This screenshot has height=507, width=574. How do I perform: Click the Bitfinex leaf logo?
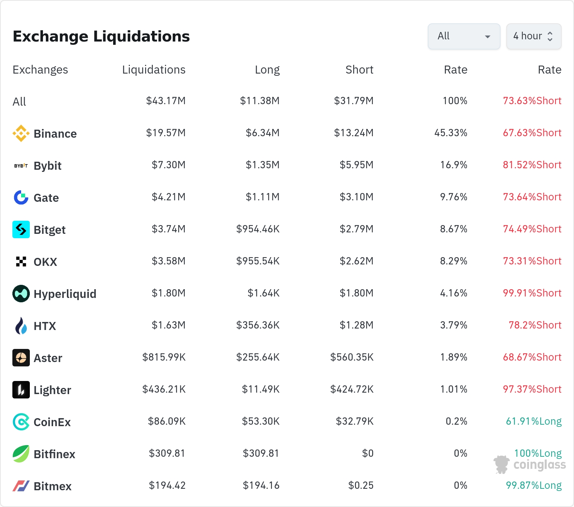coord(21,454)
